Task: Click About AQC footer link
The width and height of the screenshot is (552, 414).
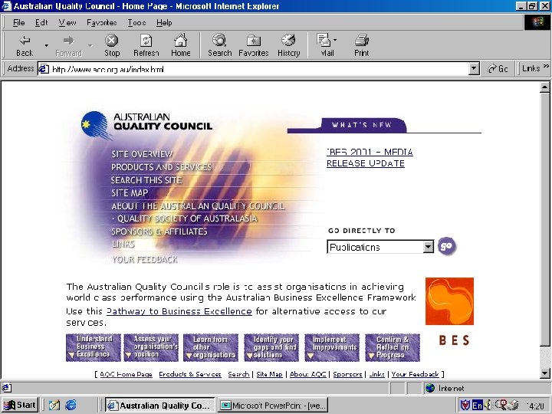Action: (307, 374)
